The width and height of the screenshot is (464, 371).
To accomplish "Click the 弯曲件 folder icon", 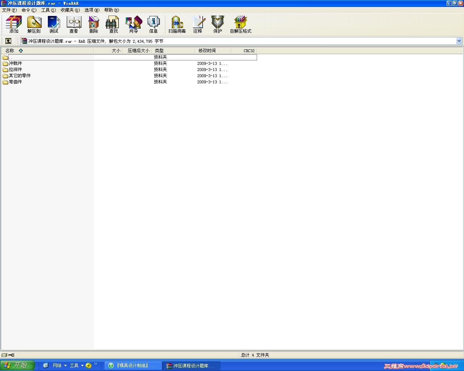I will tap(5, 82).
